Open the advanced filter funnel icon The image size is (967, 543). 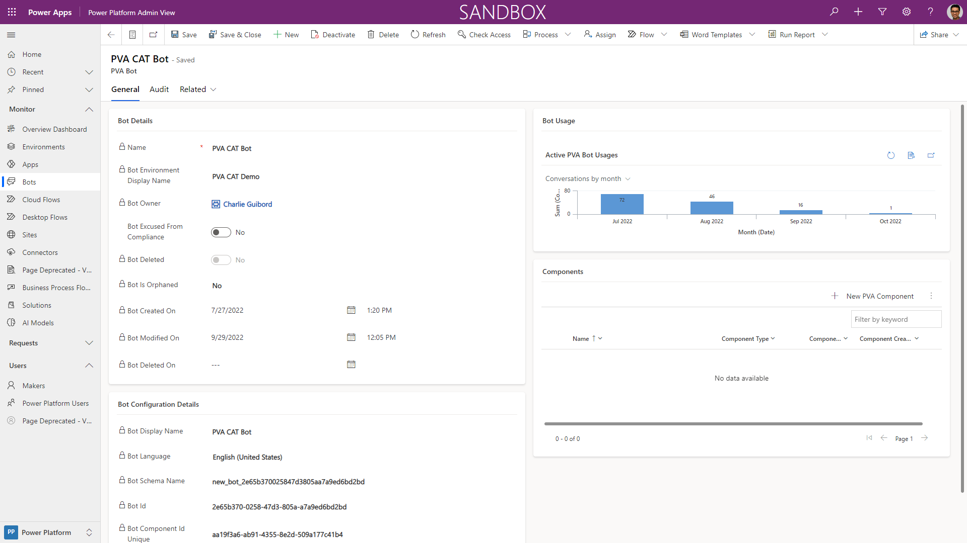point(882,12)
